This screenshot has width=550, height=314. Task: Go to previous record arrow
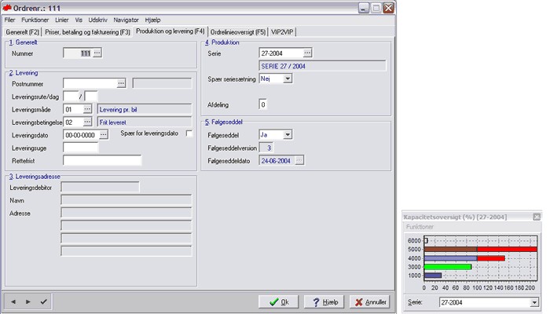pos(14,301)
